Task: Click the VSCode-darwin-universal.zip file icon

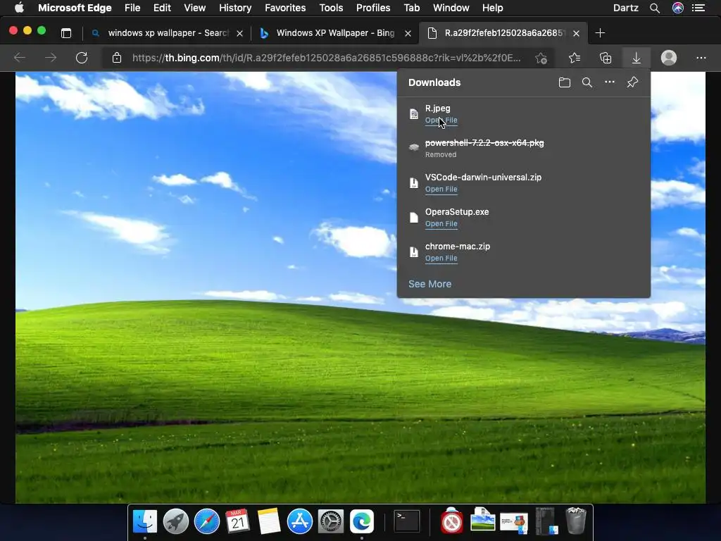Action: (414, 182)
